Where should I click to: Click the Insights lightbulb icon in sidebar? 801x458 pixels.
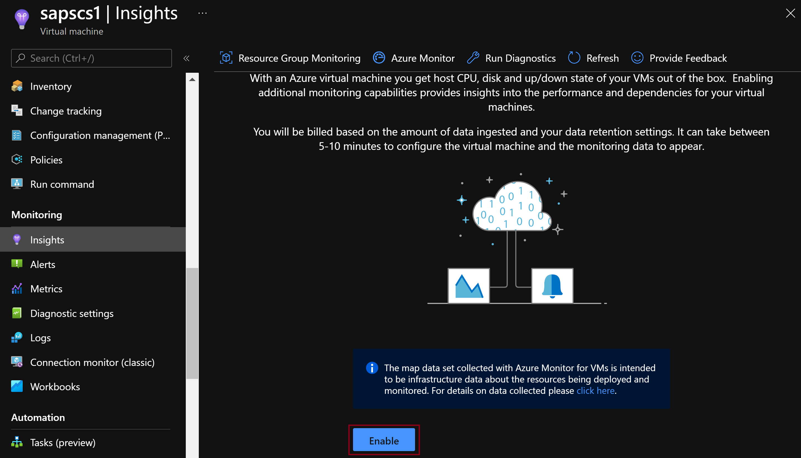coord(17,240)
